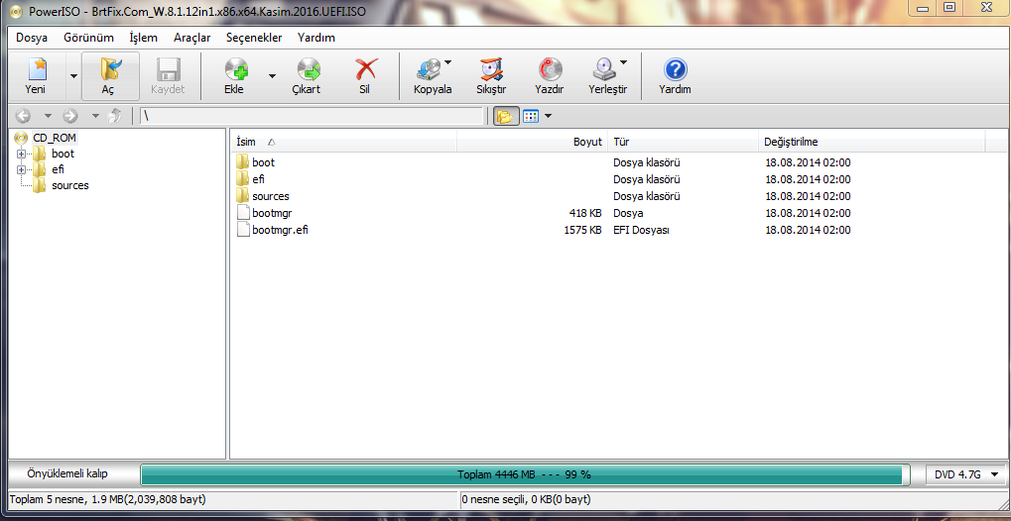Screen dimensions: 1011x521
Task: Click the 0 nesne seçili status text
Action: [x=526, y=499]
